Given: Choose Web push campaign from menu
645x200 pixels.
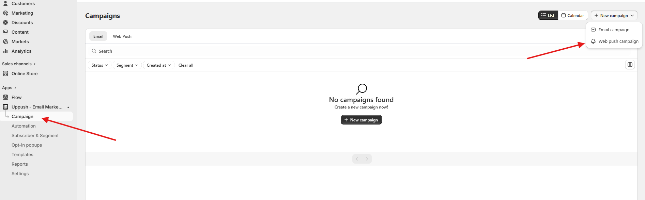Looking at the screenshot, I should pyautogui.click(x=618, y=41).
